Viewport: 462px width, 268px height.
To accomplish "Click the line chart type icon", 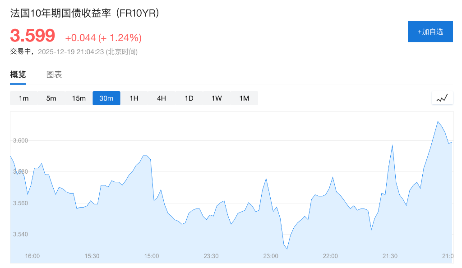I will click(x=442, y=98).
